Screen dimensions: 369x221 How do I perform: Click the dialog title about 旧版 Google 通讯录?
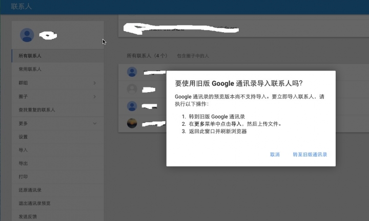pyautogui.click(x=239, y=83)
